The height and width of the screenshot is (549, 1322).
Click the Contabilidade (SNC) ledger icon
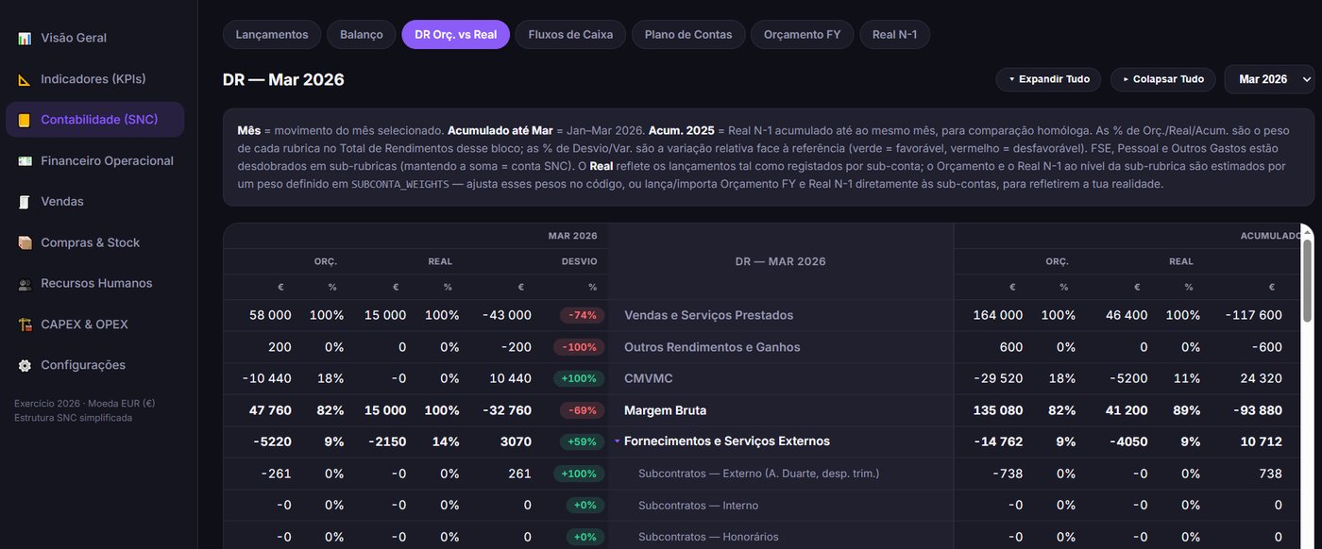tap(25, 120)
